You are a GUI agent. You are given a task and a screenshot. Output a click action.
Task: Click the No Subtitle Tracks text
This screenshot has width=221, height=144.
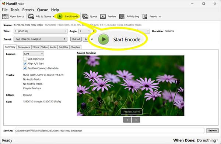(x=33, y=84)
